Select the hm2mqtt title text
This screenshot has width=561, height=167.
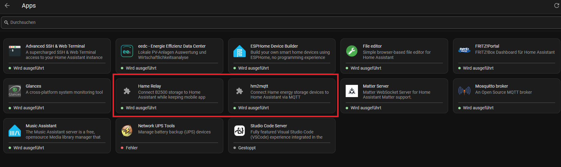pos(259,86)
